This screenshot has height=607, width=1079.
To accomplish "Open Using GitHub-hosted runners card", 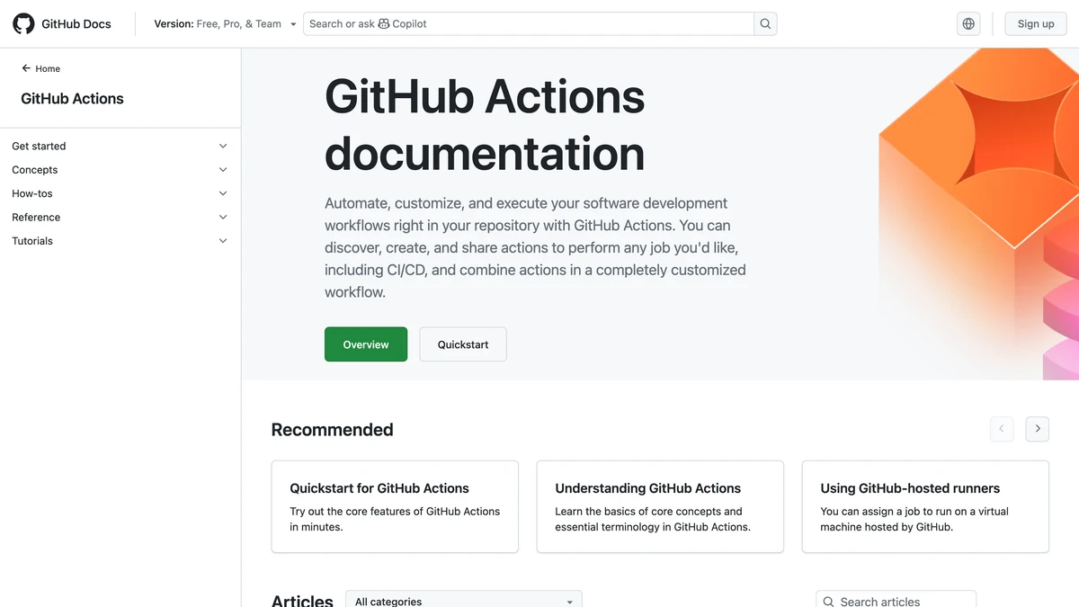I will [925, 506].
